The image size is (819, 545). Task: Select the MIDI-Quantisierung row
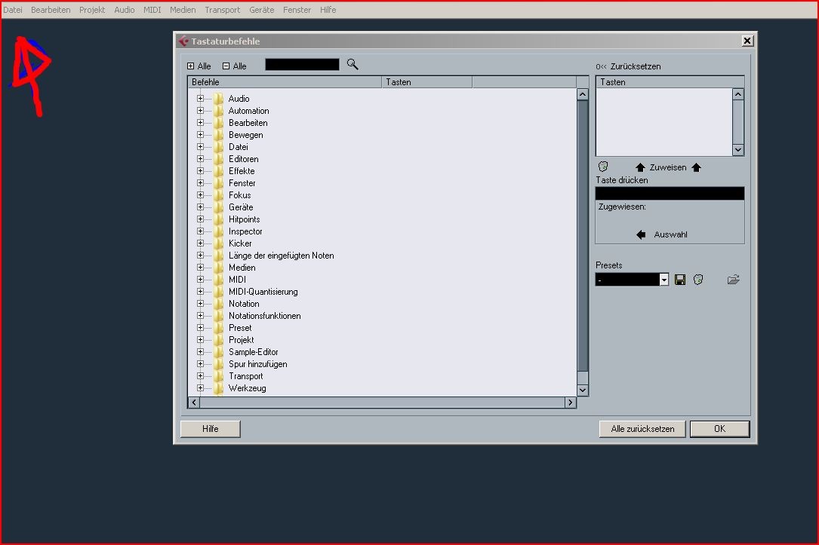pos(263,292)
